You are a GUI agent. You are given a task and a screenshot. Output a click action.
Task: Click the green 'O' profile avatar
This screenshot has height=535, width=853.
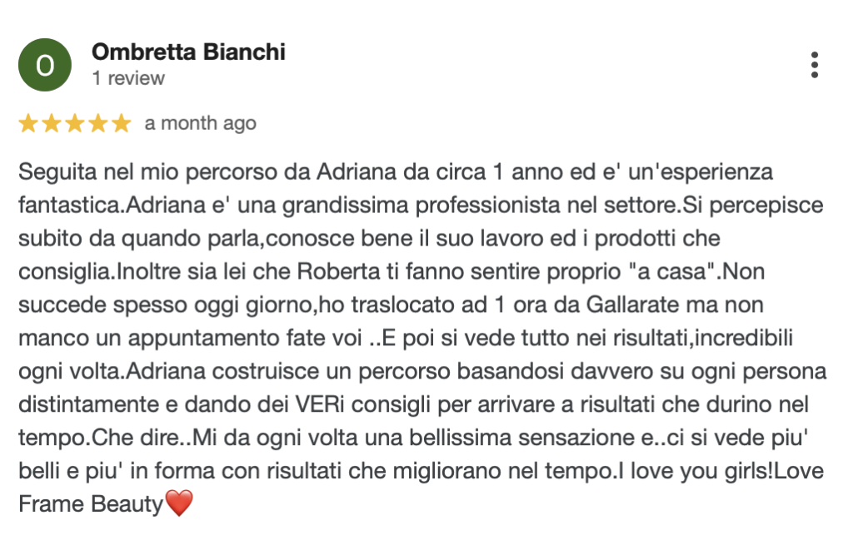pos(45,65)
